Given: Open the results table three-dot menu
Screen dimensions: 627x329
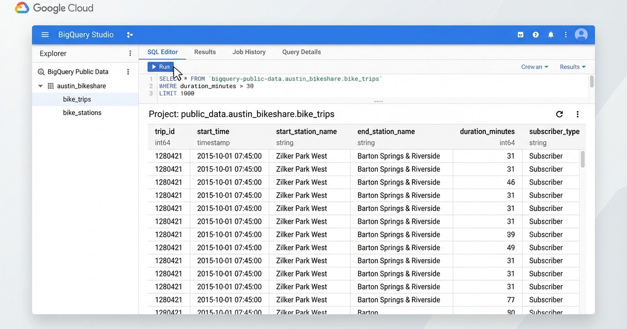Looking at the screenshot, I should click(x=577, y=114).
